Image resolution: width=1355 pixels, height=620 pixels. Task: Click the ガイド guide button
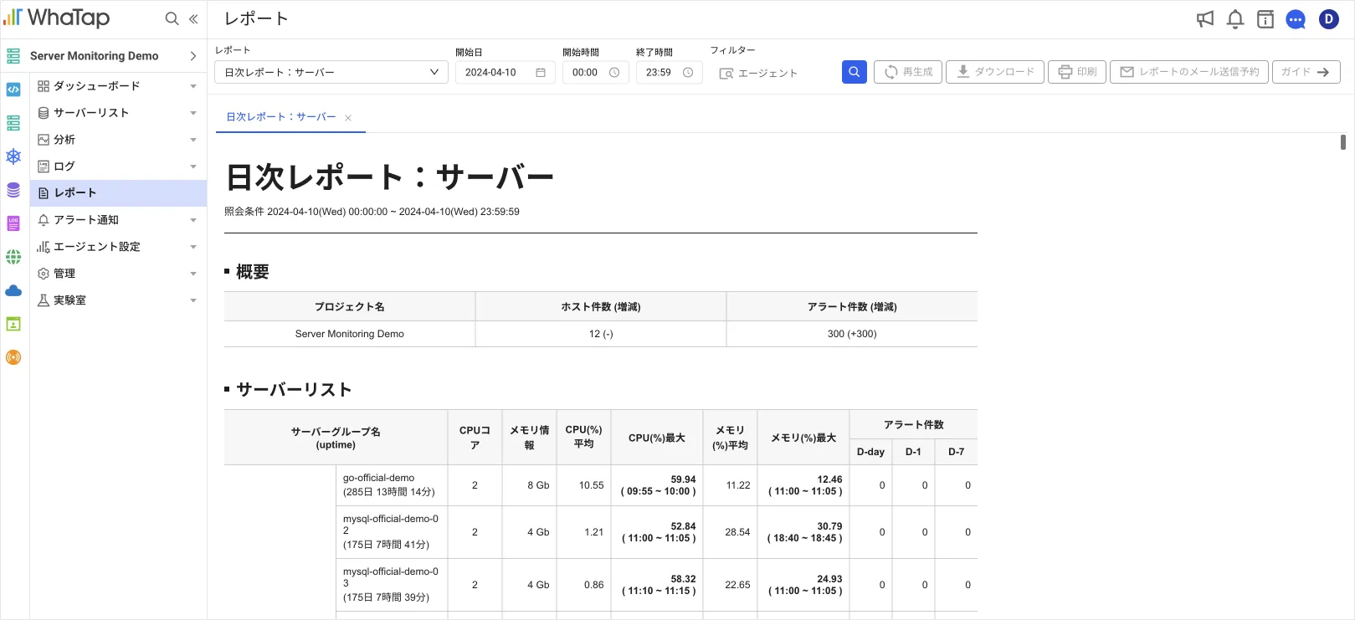click(1306, 72)
